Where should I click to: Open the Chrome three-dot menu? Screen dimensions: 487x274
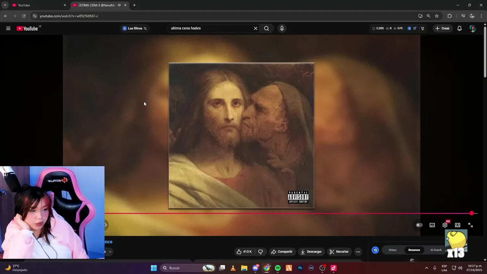coord(481,16)
